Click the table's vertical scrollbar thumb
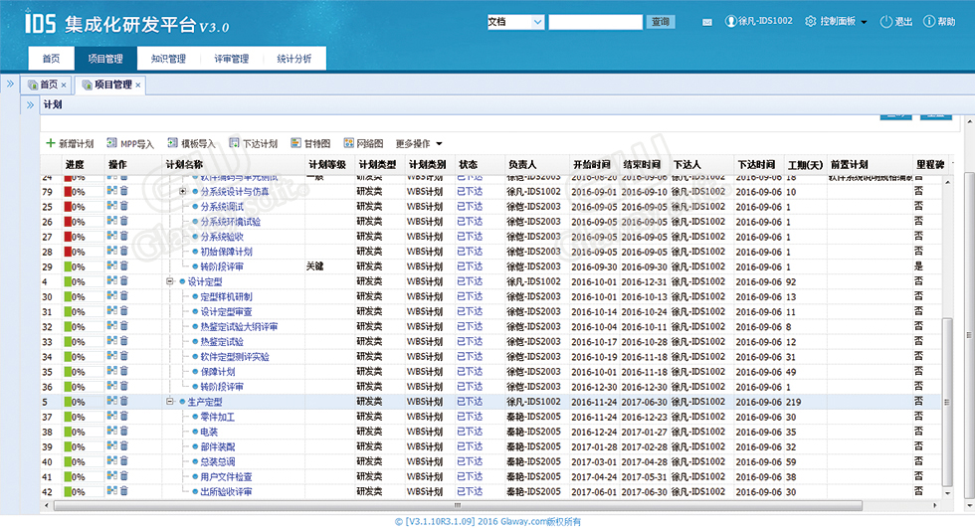Image resolution: width=975 pixels, height=528 pixels. coord(947,403)
